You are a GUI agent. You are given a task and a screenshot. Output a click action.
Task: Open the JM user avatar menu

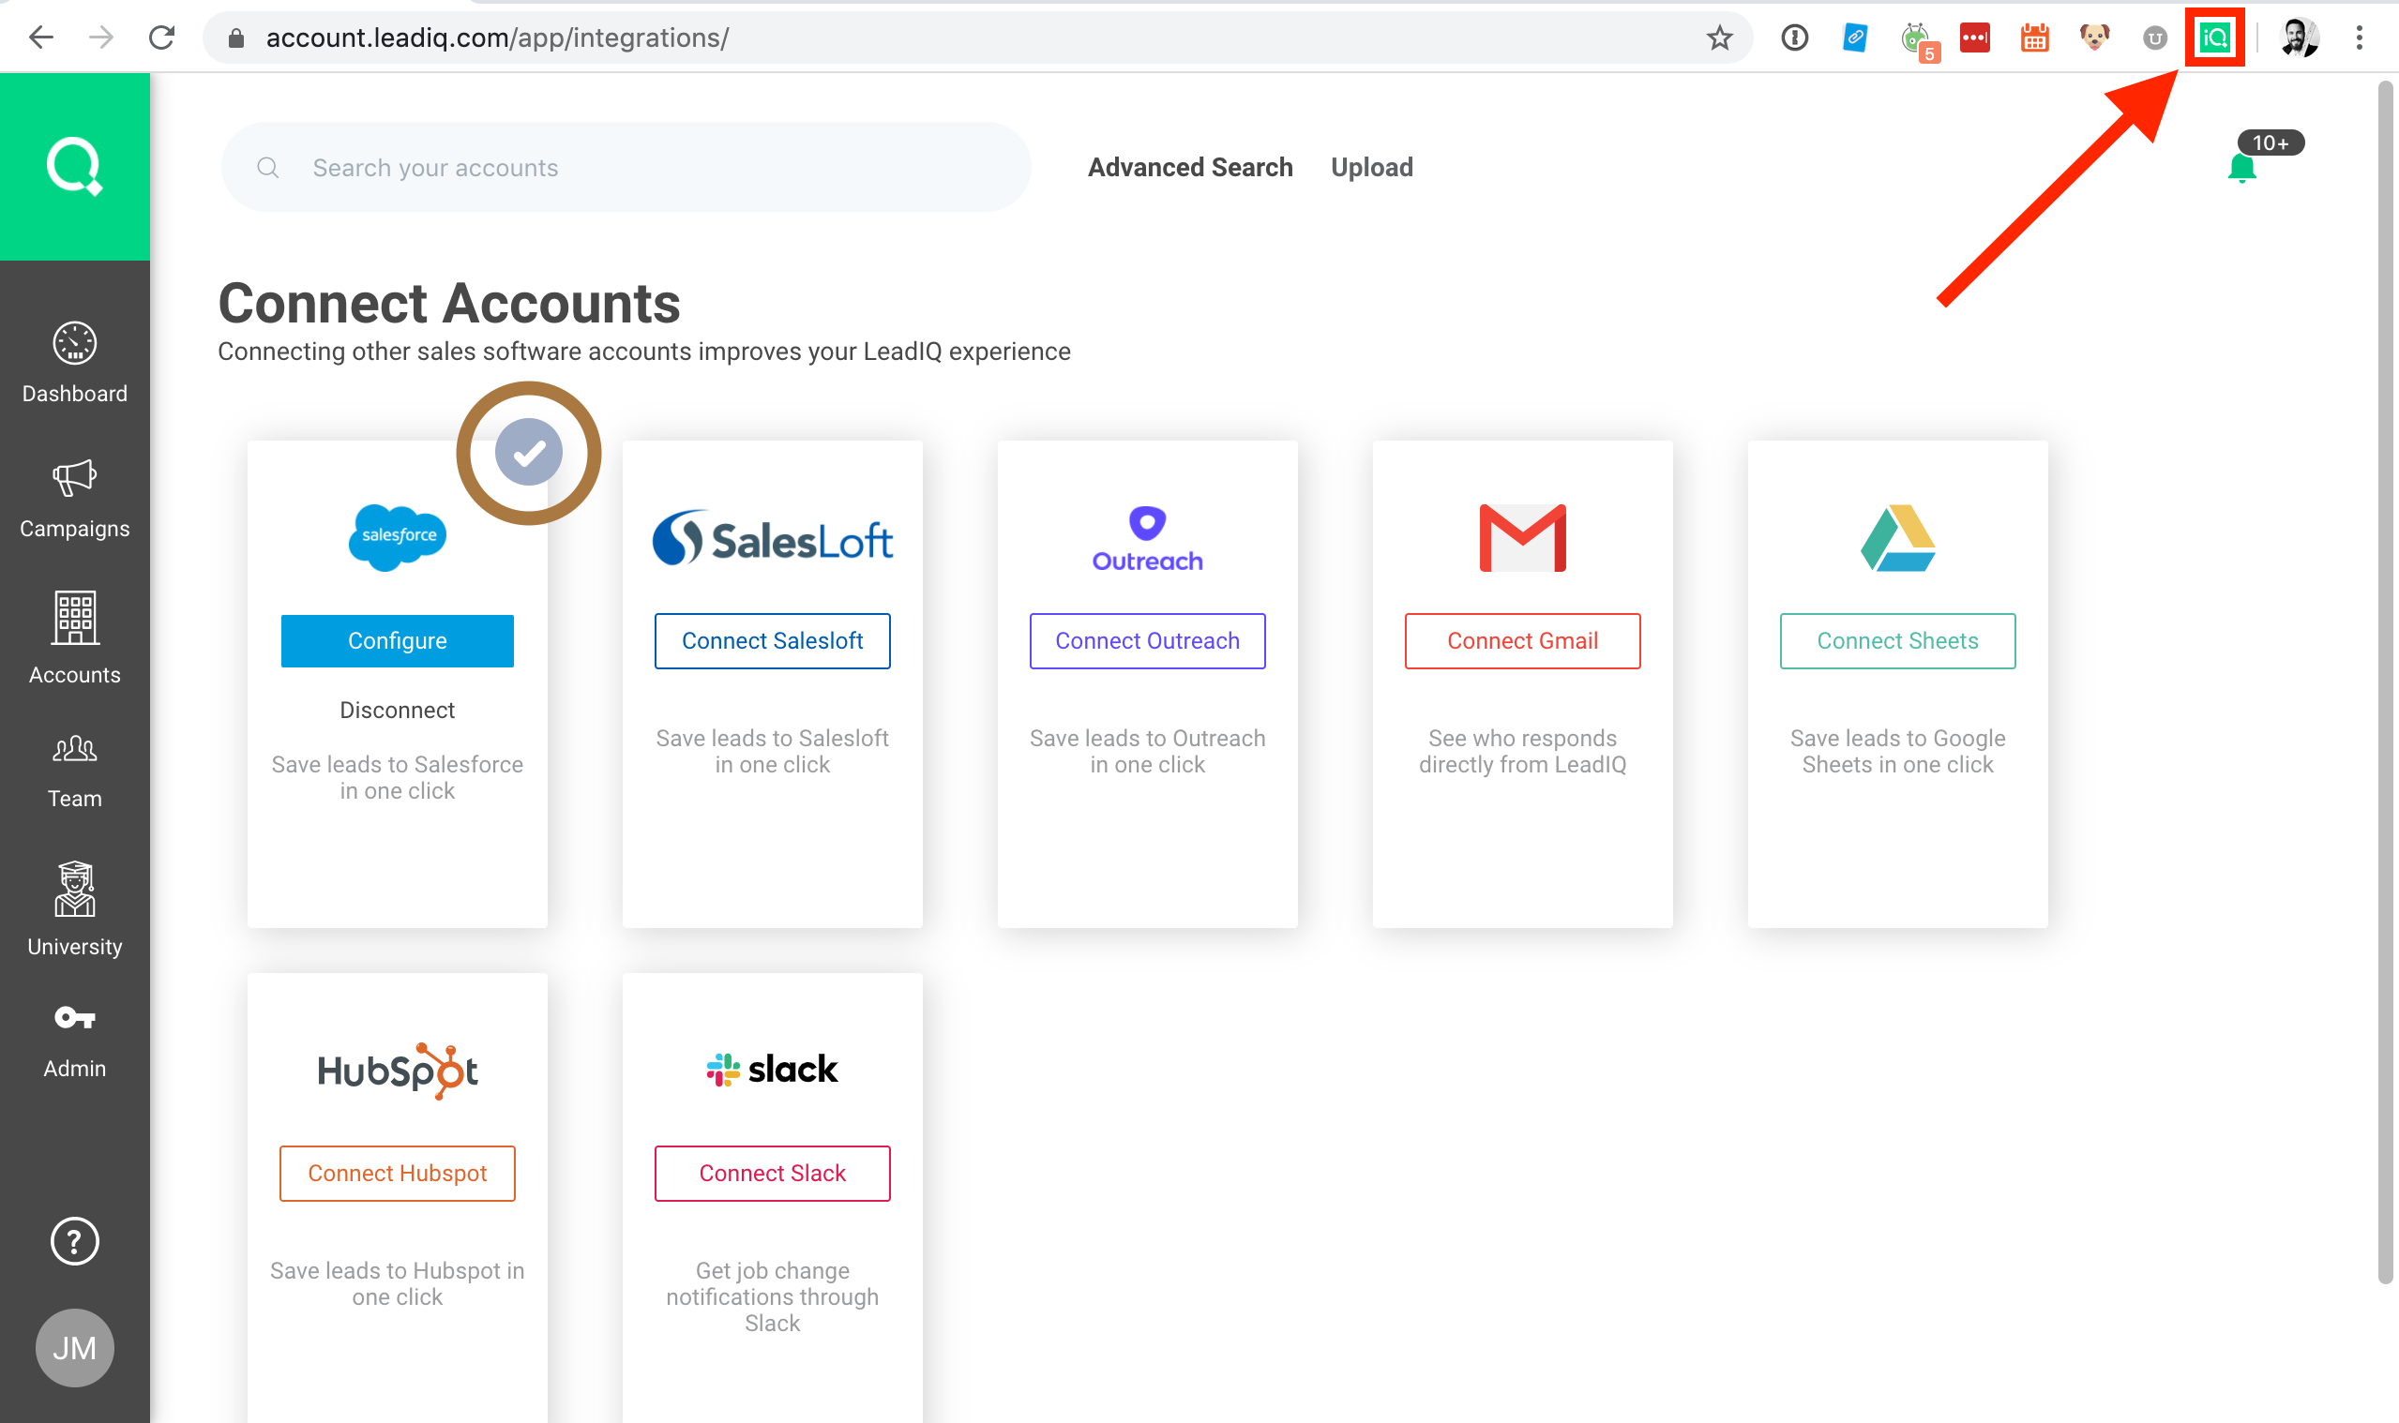click(75, 1347)
